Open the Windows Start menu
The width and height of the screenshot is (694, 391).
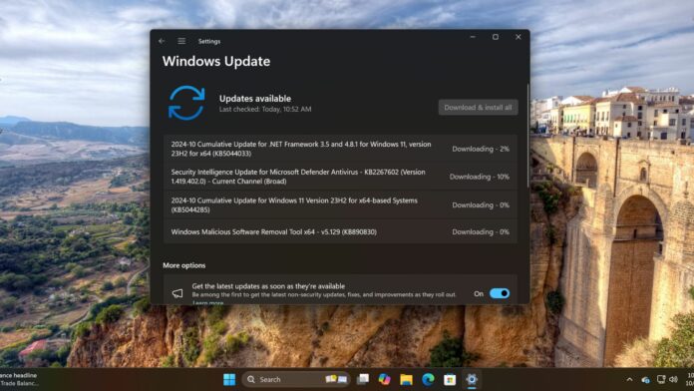click(229, 379)
